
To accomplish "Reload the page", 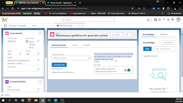I will pos(12,9).
